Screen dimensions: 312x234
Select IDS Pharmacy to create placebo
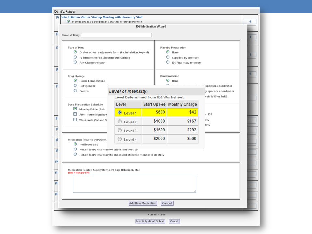coord(168,62)
